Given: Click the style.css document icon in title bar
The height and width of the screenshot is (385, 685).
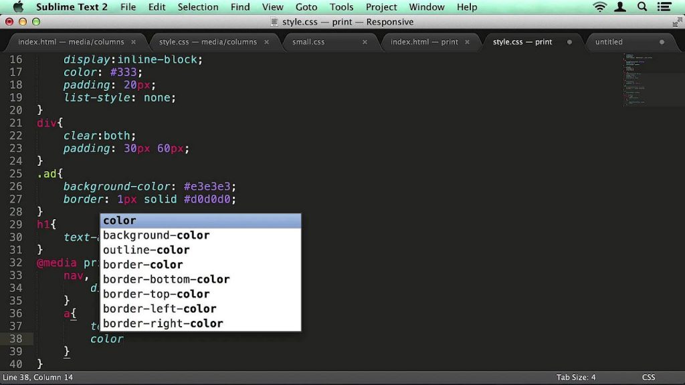Looking at the screenshot, I should click(274, 22).
